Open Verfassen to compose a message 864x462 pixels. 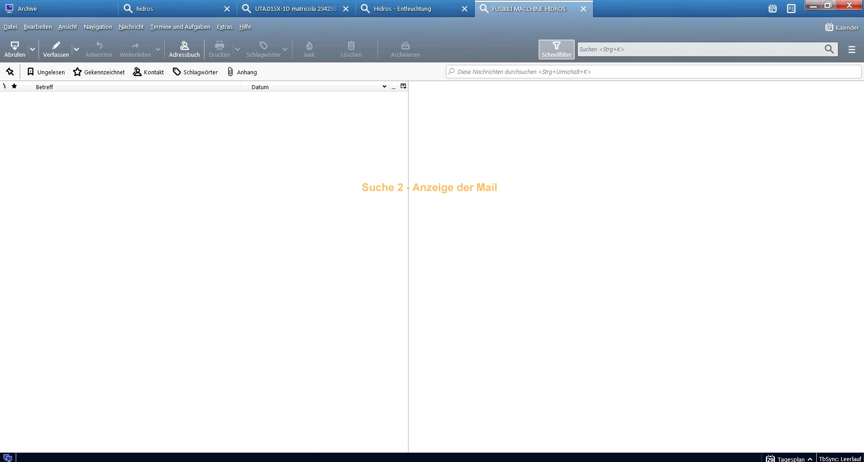[56, 49]
